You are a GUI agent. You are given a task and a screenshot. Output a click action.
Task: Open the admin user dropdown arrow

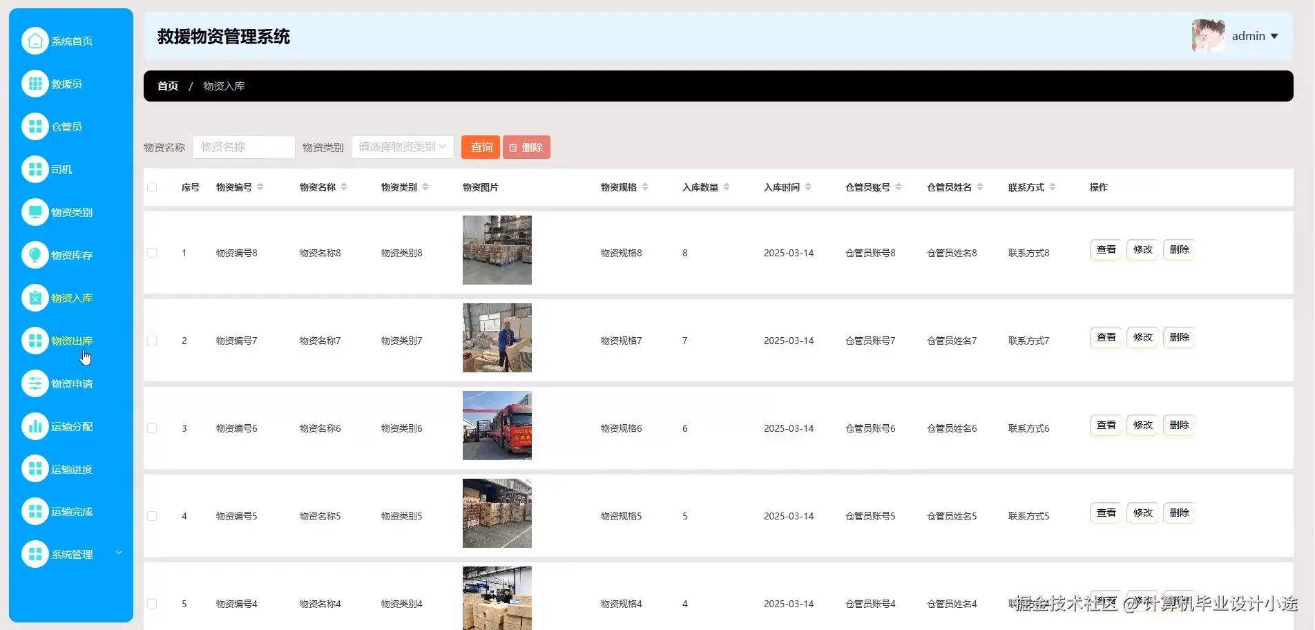pos(1274,37)
